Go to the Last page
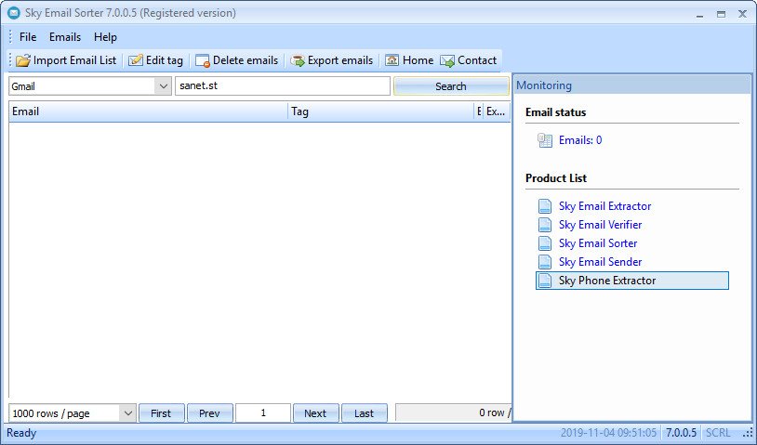 pos(364,413)
